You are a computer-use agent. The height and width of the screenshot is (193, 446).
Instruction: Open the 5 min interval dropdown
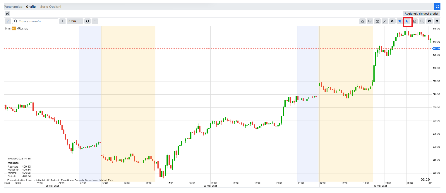click(x=75, y=21)
